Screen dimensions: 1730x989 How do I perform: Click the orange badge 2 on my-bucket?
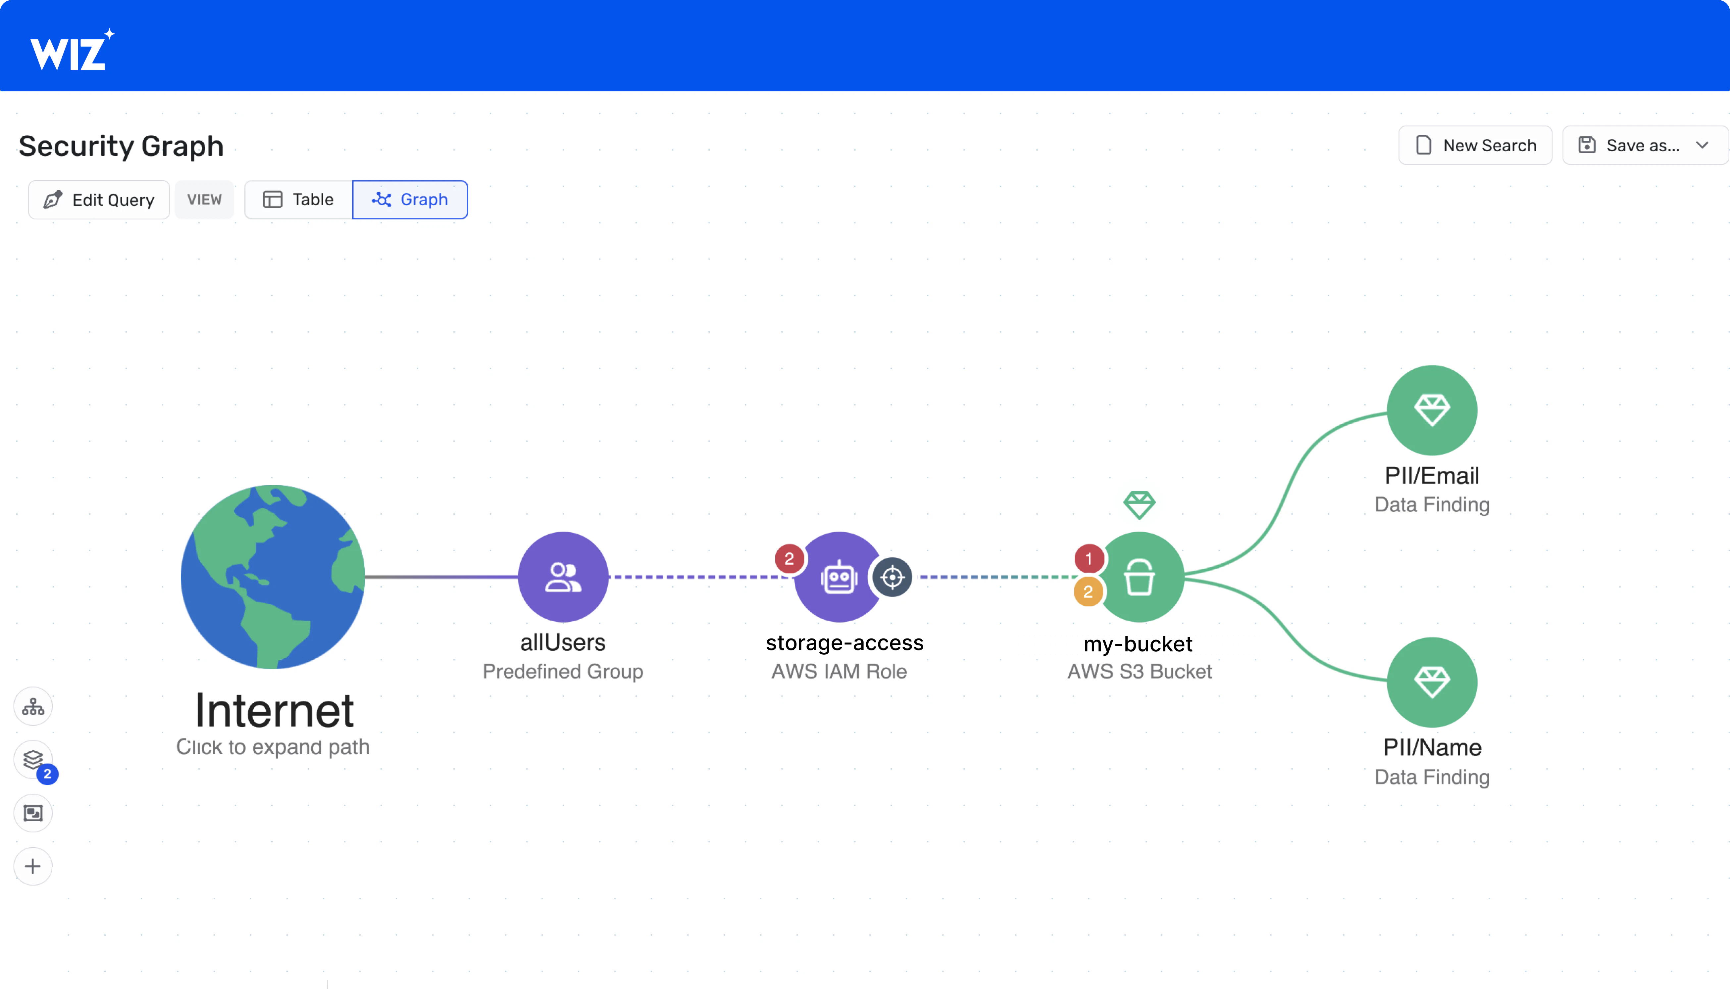[x=1088, y=591]
